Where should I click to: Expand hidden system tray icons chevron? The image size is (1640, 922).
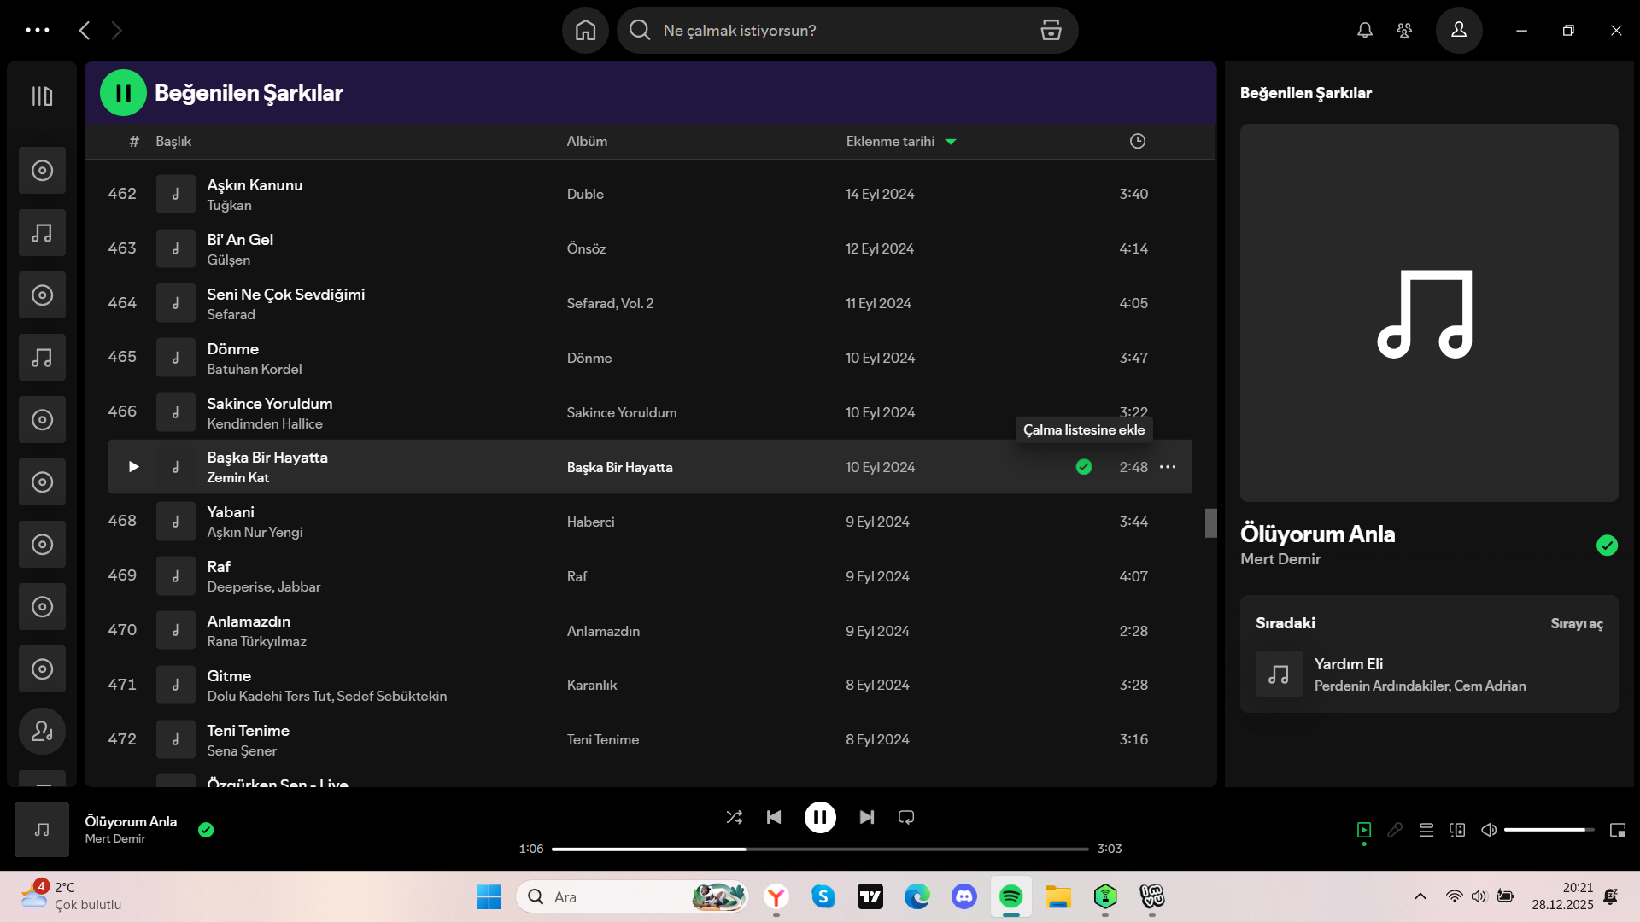pos(1420,896)
